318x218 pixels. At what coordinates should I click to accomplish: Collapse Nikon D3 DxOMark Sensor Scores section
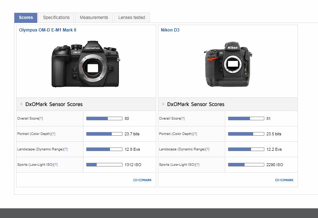pos(163,104)
